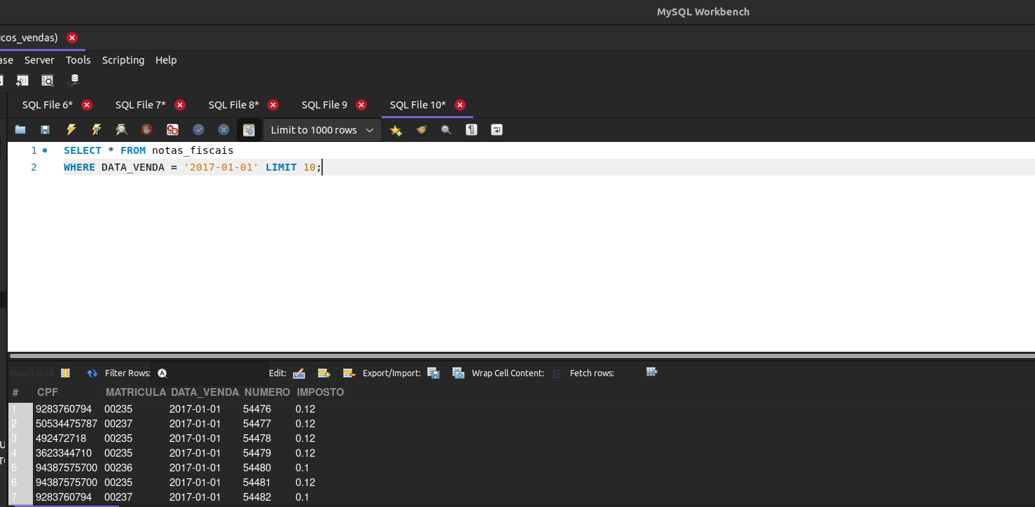1035x507 pixels.
Task: Place cursor in editor line 1 SELECT statement
Action: pyautogui.click(x=148, y=150)
